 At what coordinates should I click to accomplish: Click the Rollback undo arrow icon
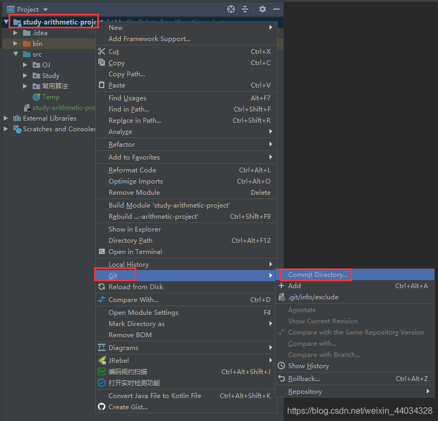[281, 378]
